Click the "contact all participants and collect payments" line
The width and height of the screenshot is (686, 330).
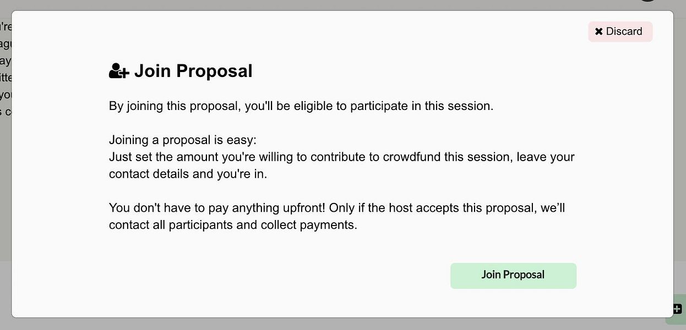click(233, 225)
